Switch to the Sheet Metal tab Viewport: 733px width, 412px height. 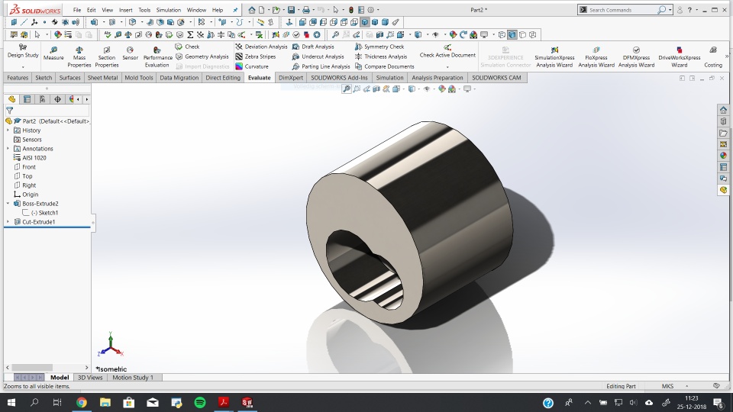point(102,78)
